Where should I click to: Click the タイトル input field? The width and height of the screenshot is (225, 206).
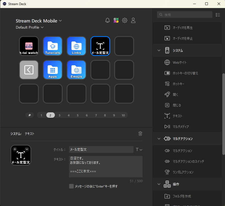click(101, 150)
